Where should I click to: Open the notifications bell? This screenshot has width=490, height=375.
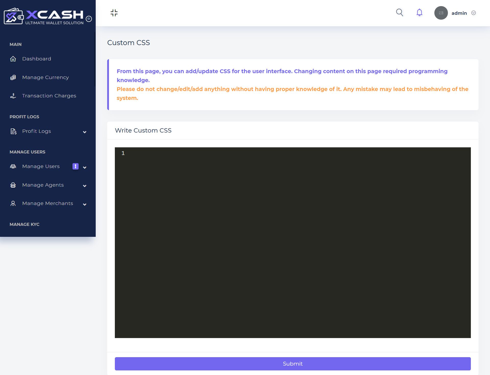(419, 12)
